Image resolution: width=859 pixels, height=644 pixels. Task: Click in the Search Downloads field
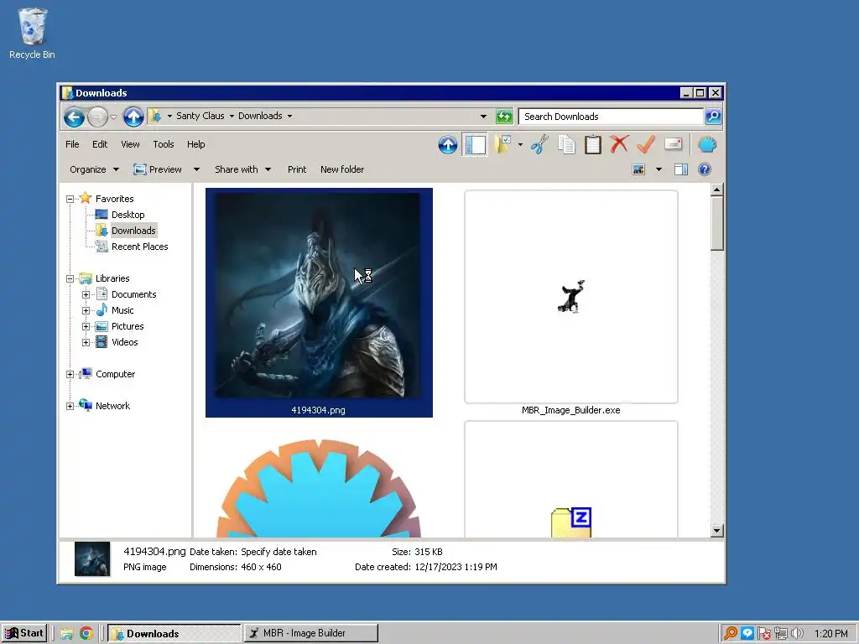(611, 116)
